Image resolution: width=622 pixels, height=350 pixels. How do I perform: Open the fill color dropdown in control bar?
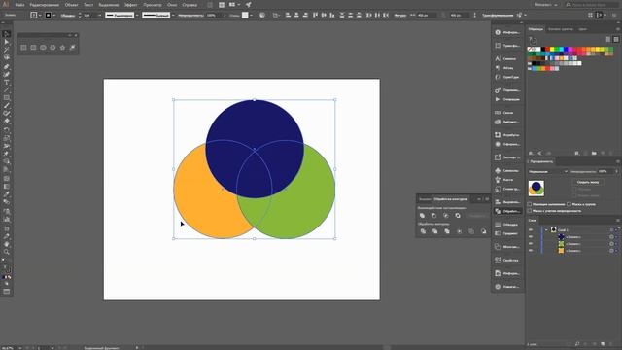[x=41, y=16]
